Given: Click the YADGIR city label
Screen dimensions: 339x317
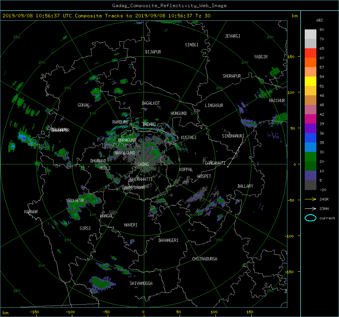Looking at the screenshot, I should [x=261, y=57].
